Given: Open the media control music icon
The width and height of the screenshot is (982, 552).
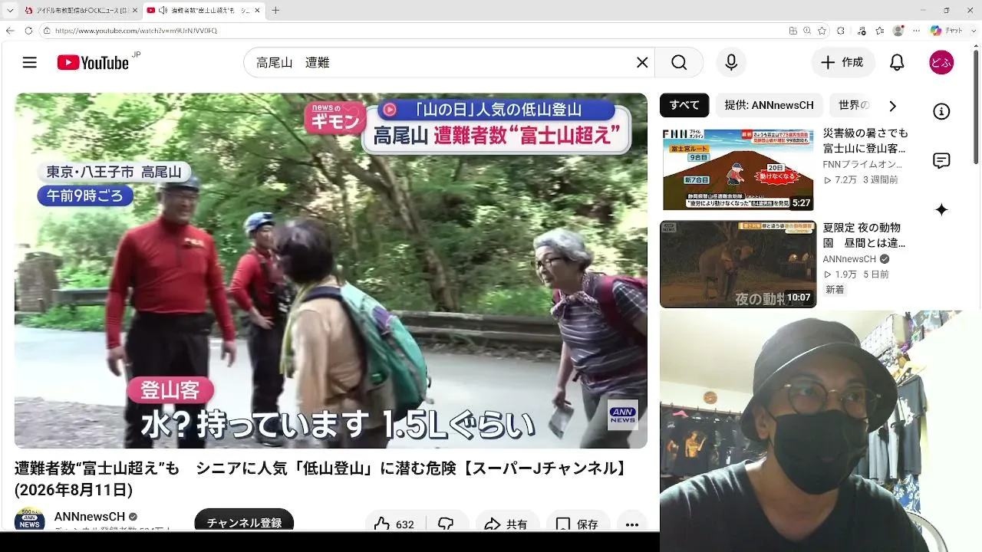Looking at the screenshot, I should pyautogui.click(x=862, y=31).
